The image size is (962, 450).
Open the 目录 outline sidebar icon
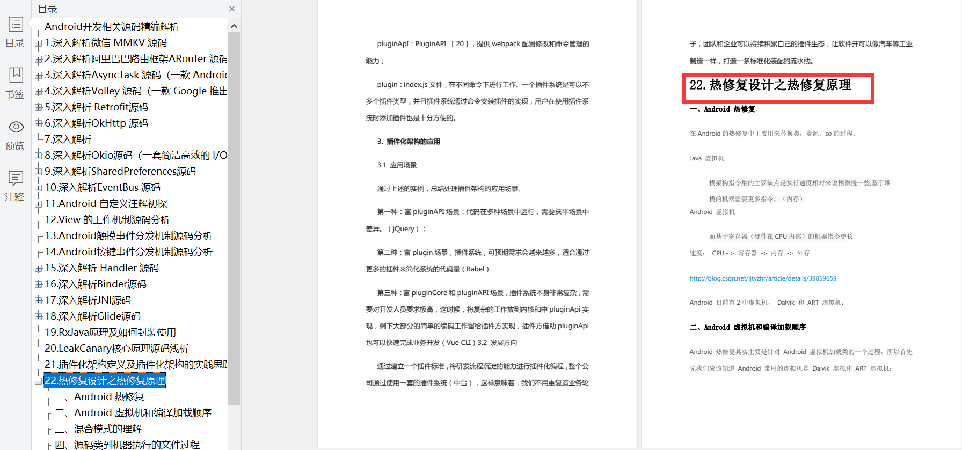[x=16, y=24]
